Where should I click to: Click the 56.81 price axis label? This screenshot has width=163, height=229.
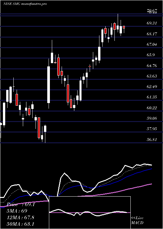pos(152,140)
